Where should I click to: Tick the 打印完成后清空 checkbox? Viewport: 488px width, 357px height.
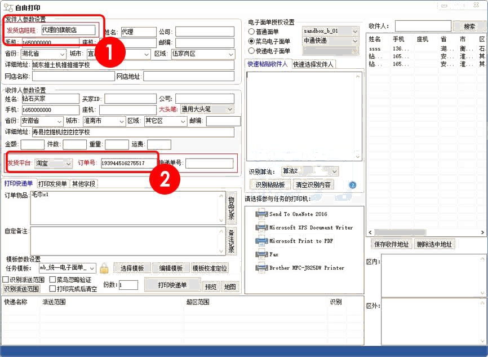pos(52,289)
